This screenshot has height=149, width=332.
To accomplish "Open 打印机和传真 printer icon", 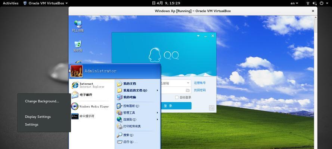I will [x=120, y=126].
